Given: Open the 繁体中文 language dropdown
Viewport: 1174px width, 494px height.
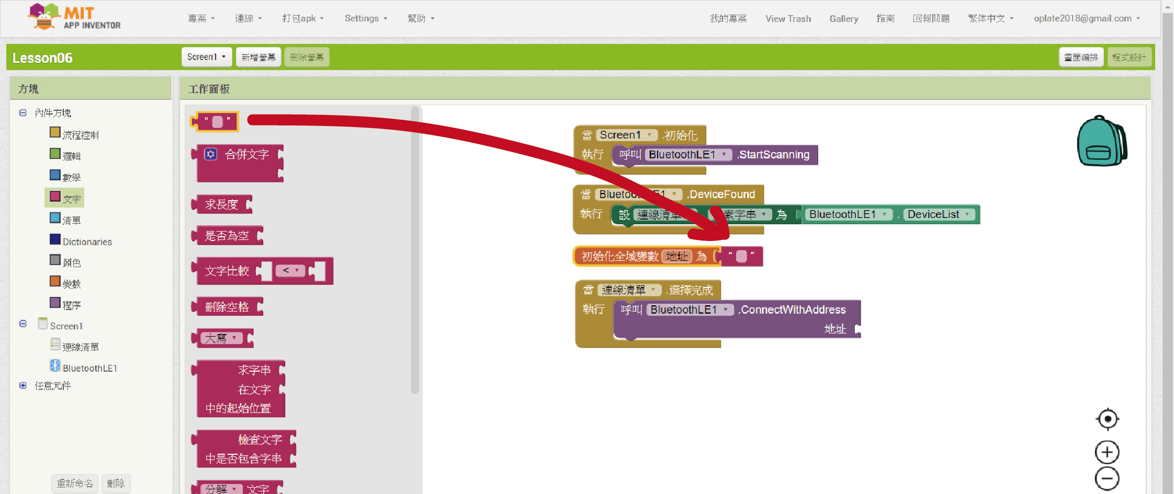Looking at the screenshot, I should click(990, 18).
